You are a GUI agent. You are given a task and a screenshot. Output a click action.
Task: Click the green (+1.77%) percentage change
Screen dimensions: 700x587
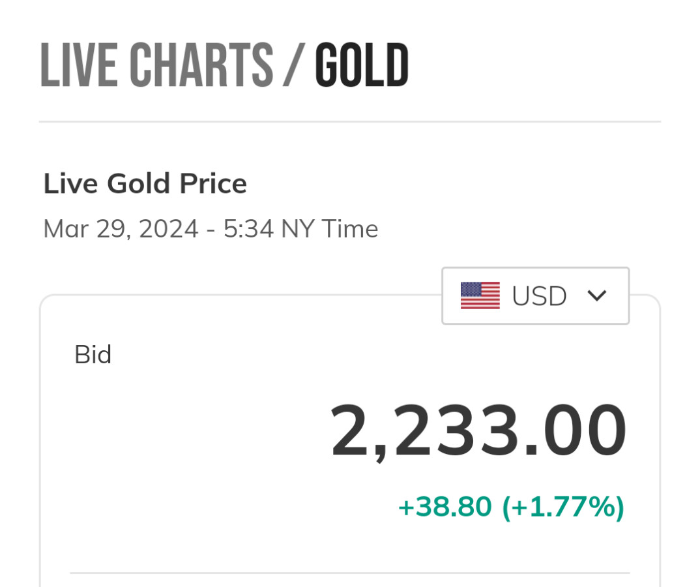562,507
